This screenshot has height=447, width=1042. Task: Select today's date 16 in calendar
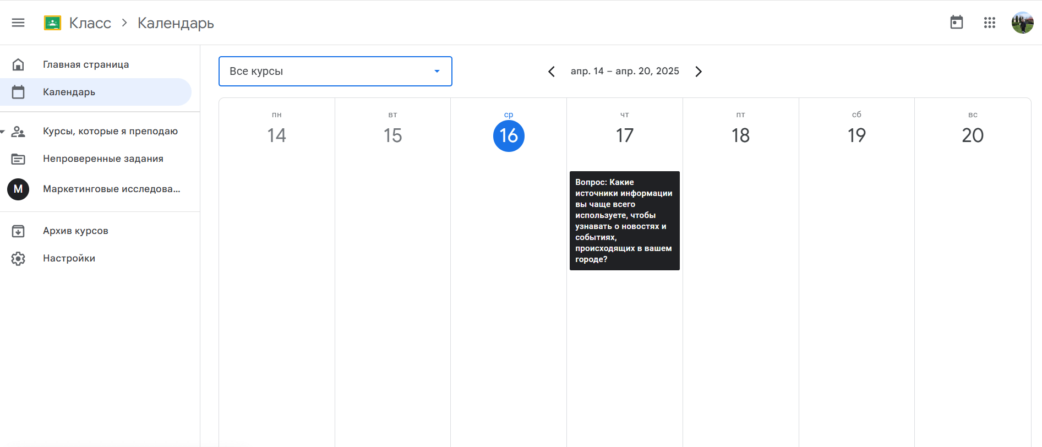coord(509,135)
